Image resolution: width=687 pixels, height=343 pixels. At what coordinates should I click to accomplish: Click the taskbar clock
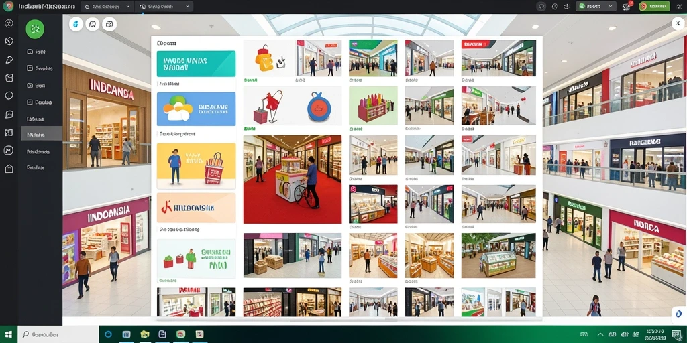[653, 334]
